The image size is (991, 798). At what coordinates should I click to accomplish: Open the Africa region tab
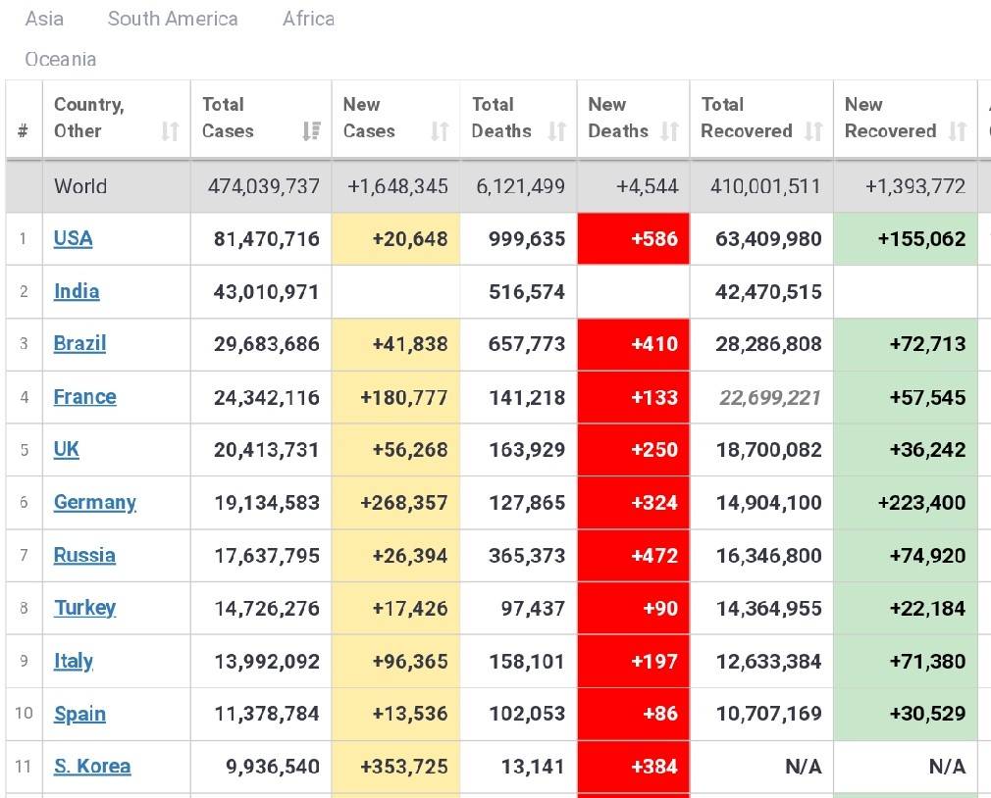tap(308, 19)
